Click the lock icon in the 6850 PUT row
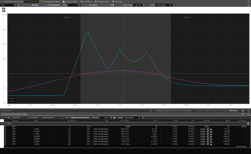This screenshot has height=154, width=251. tap(211, 129)
